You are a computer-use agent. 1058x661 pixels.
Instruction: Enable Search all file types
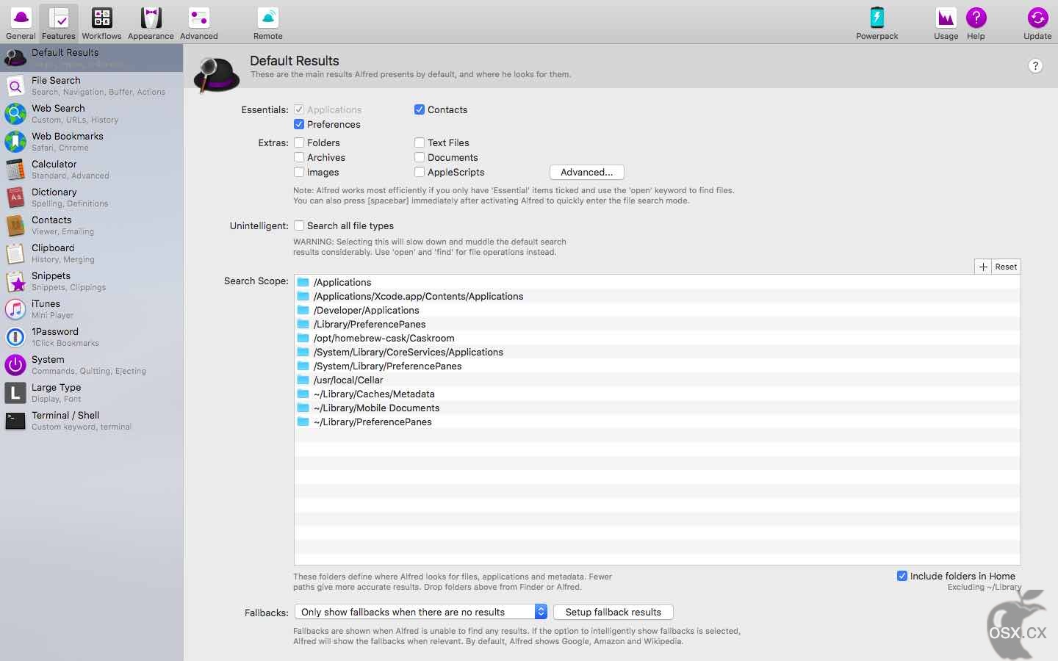point(299,225)
